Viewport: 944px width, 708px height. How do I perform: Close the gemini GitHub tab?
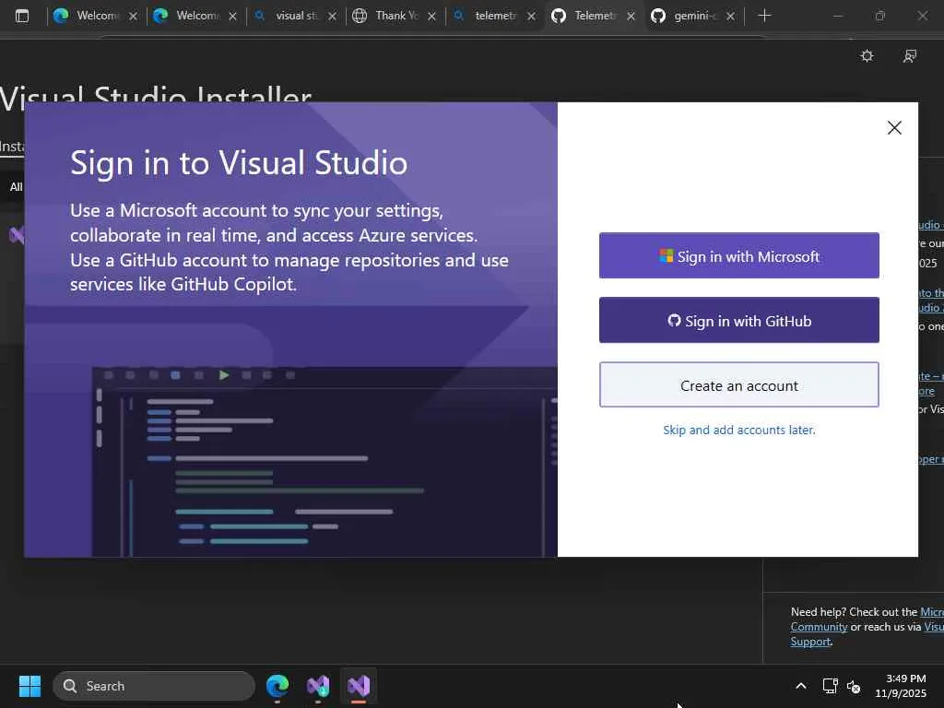[730, 17]
